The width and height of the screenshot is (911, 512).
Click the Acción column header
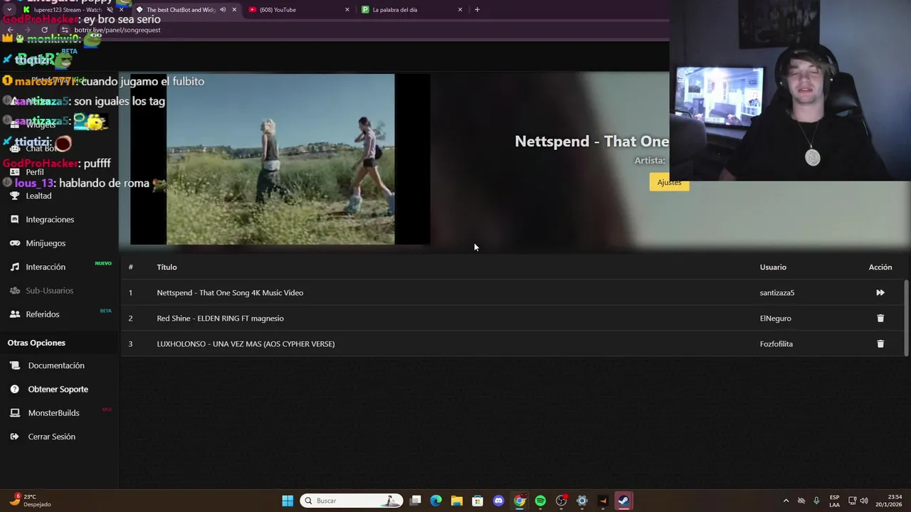(880, 267)
